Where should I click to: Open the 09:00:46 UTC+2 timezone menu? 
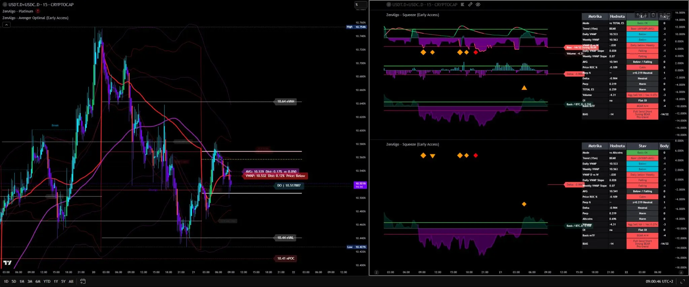pos(659,281)
